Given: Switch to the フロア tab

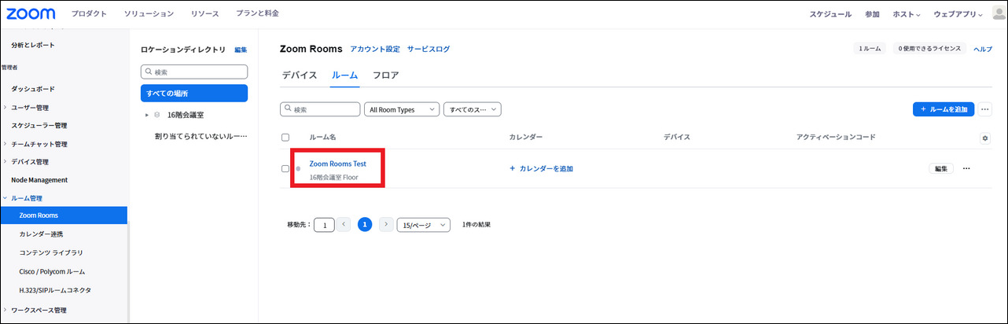Looking at the screenshot, I should (386, 75).
